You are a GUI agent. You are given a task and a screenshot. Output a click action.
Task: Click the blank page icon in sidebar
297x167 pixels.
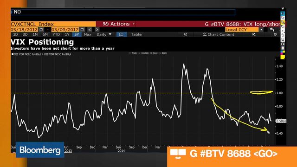(x=283, y=48)
